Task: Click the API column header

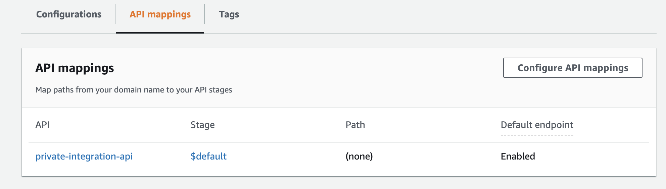Action: 42,125
